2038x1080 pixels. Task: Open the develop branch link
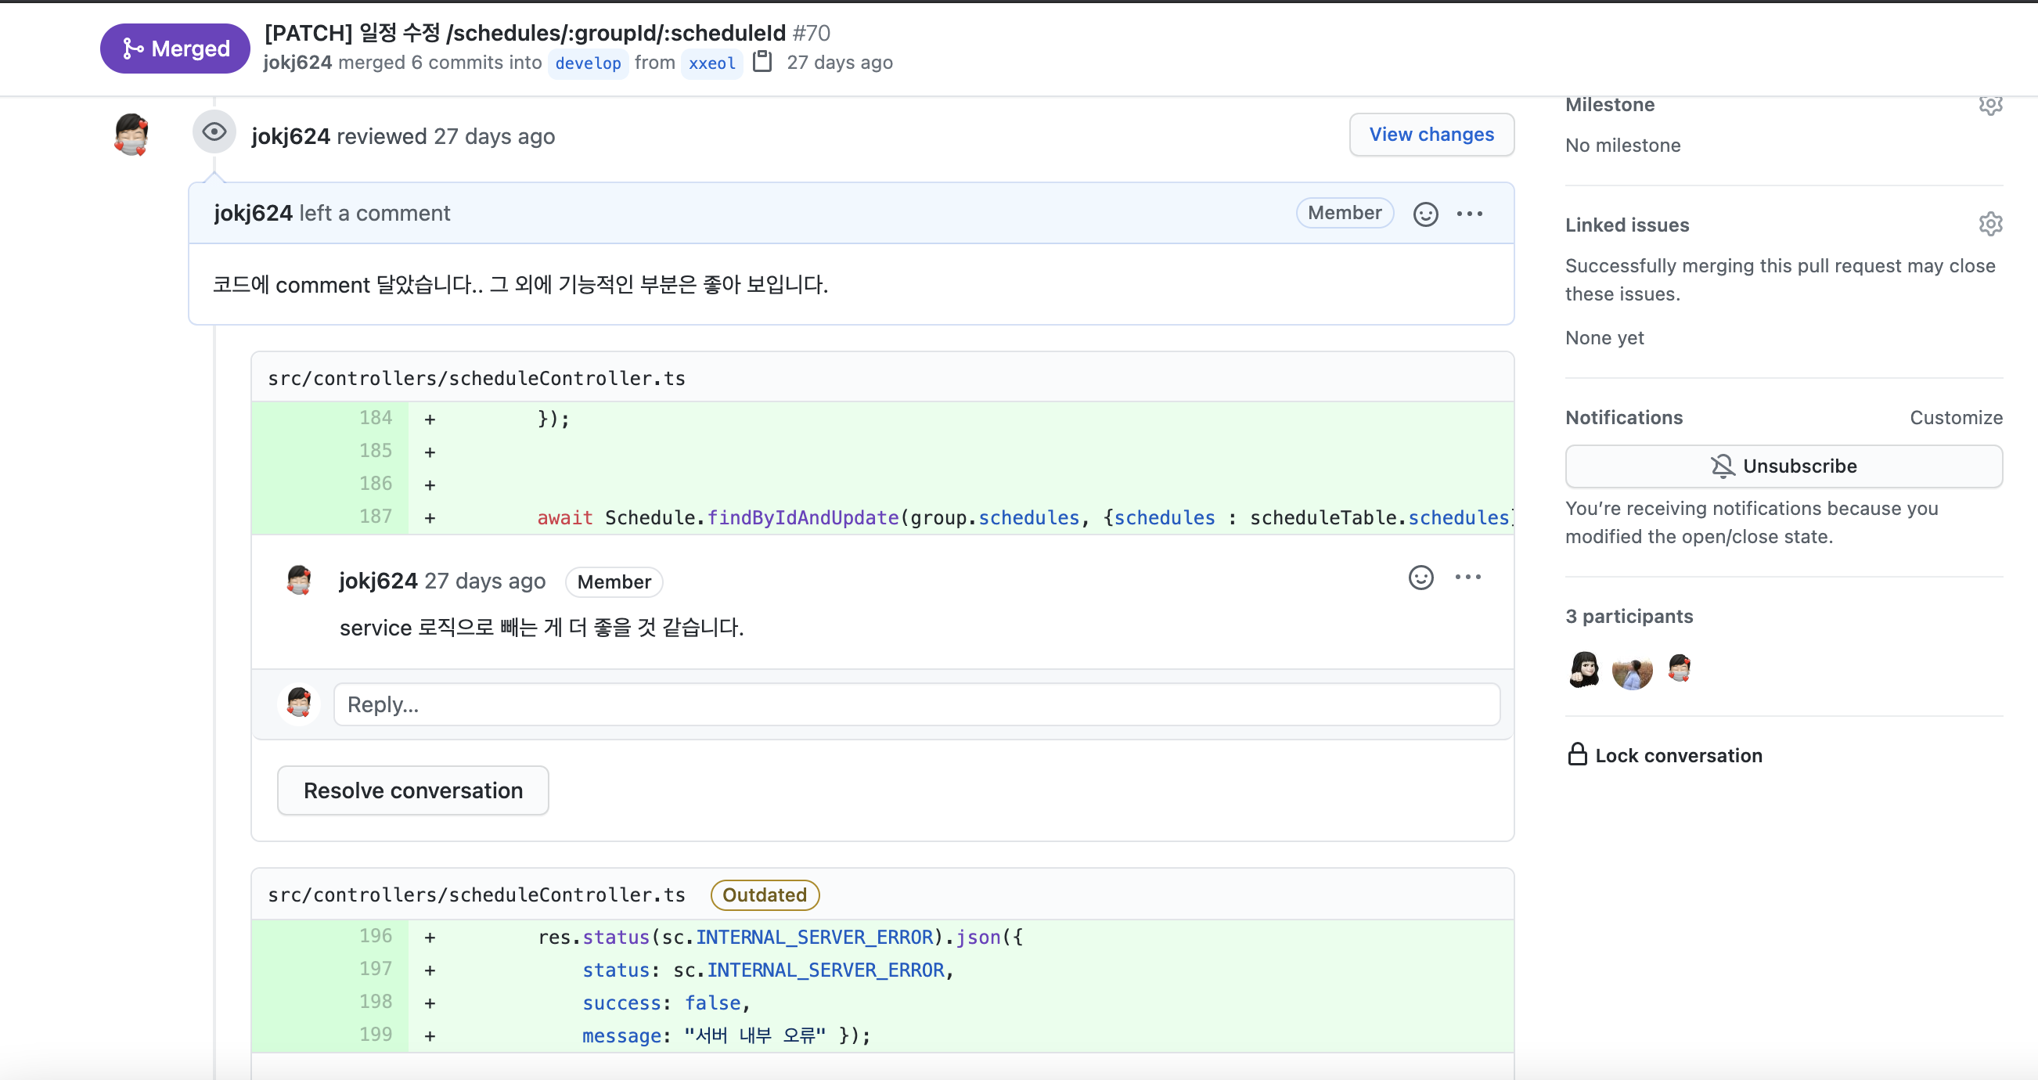tap(588, 63)
